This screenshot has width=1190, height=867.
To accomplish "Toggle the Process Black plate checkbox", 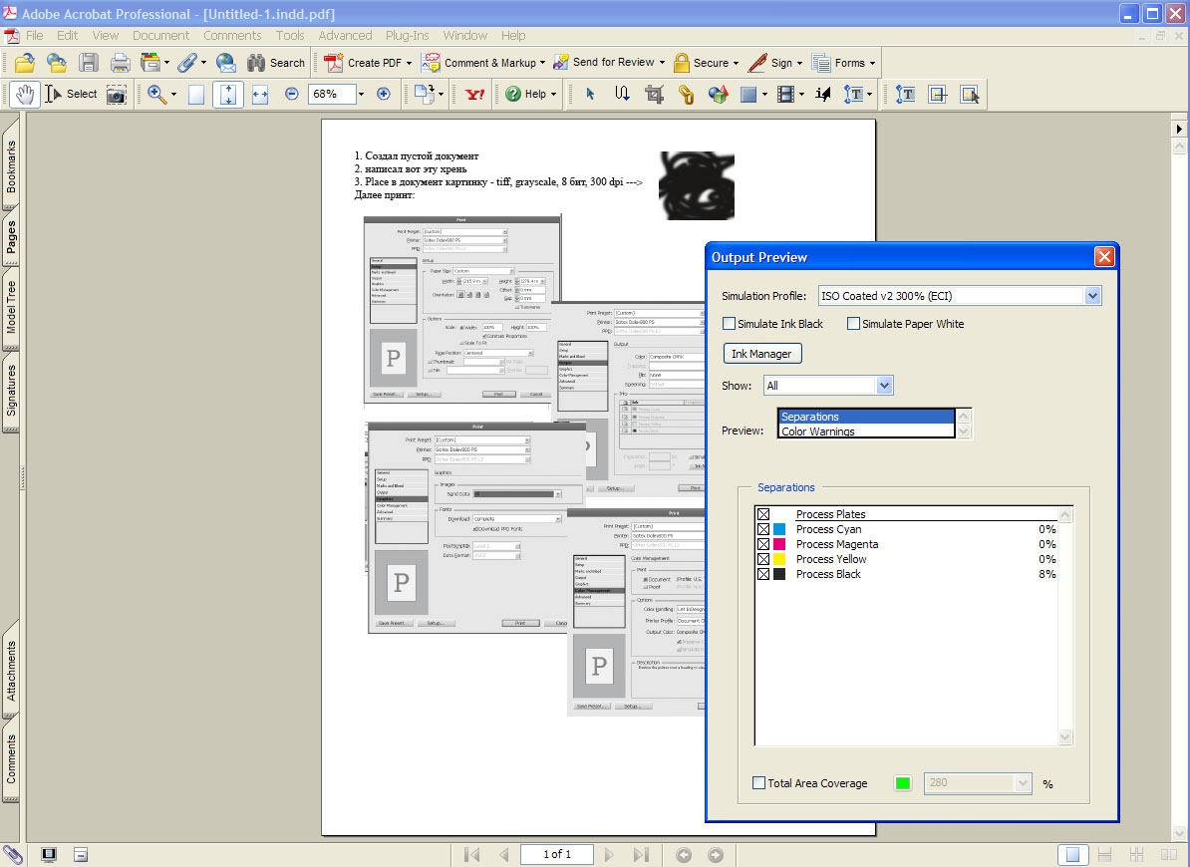I will [763, 574].
